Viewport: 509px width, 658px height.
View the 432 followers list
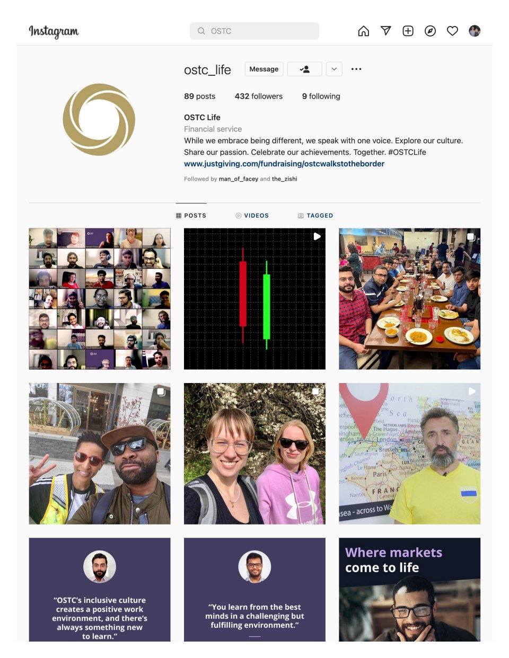click(x=259, y=96)
